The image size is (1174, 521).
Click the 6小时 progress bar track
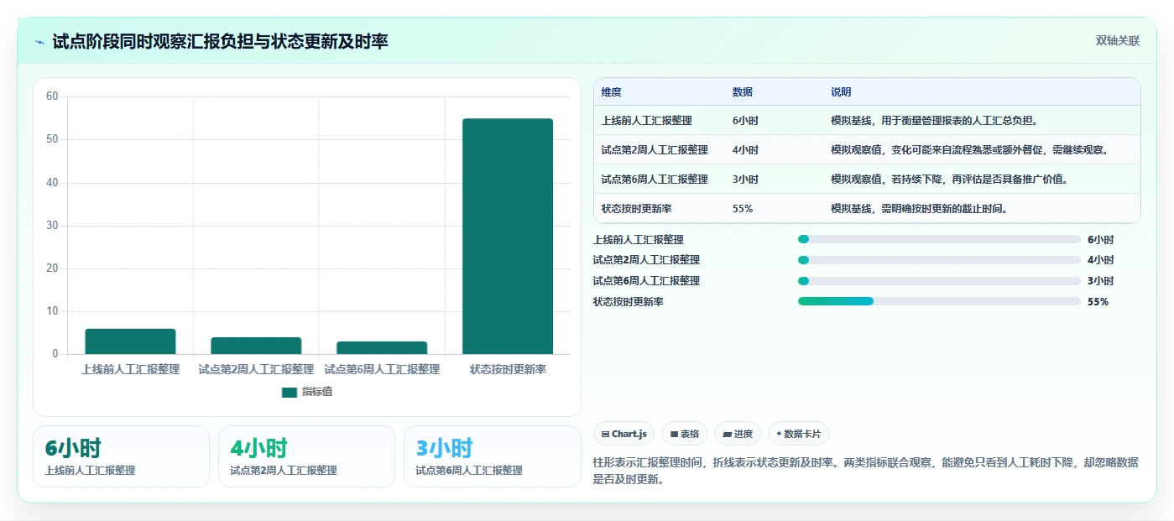pyautogui.click(x=939, y=239)
